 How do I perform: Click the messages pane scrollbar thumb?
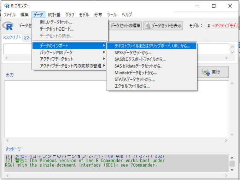(232, 164)
